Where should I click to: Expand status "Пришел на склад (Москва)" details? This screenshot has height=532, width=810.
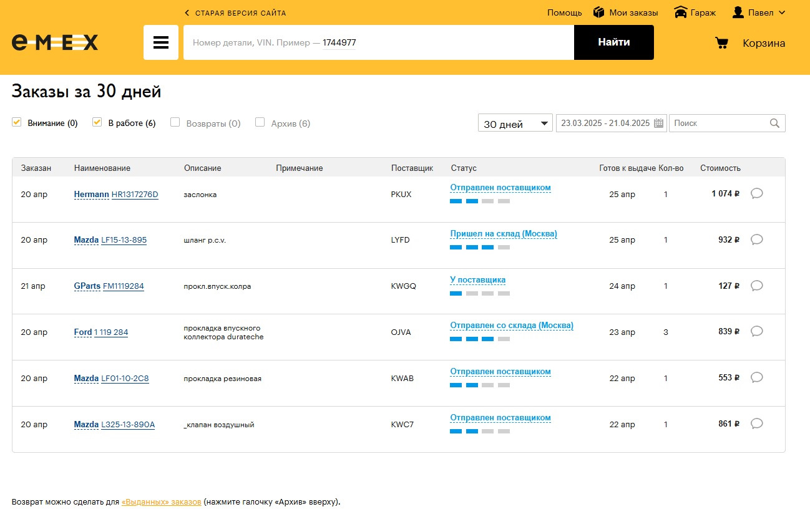[503, 234]
